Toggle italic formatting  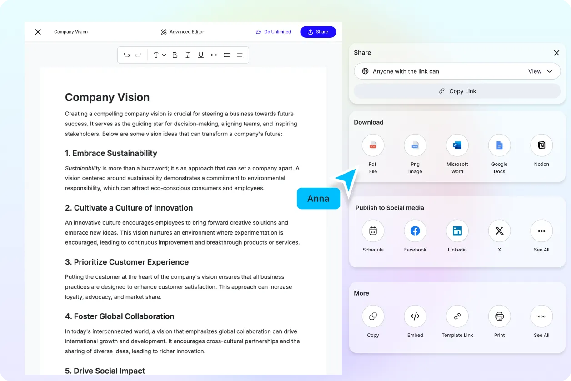[x=188, y=55]
